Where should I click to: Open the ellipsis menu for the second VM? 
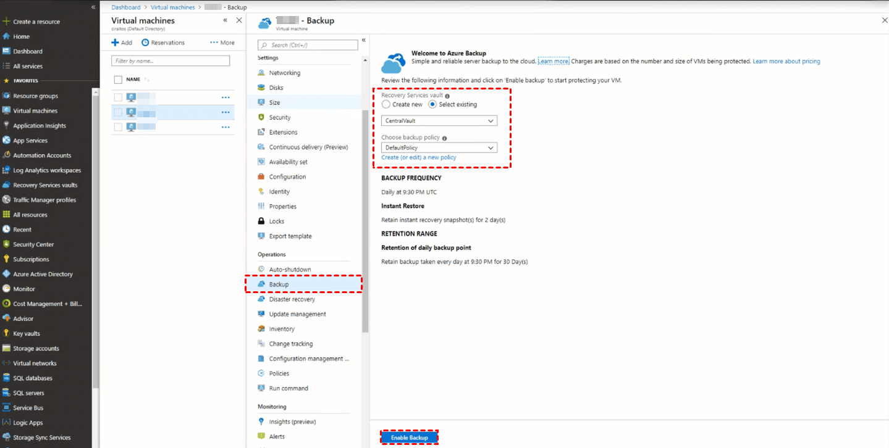pyautogui.click(x=225, y=112)
